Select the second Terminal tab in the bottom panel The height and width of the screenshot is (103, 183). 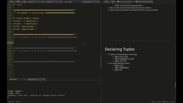pyautogui.click(x=37, y=80)
